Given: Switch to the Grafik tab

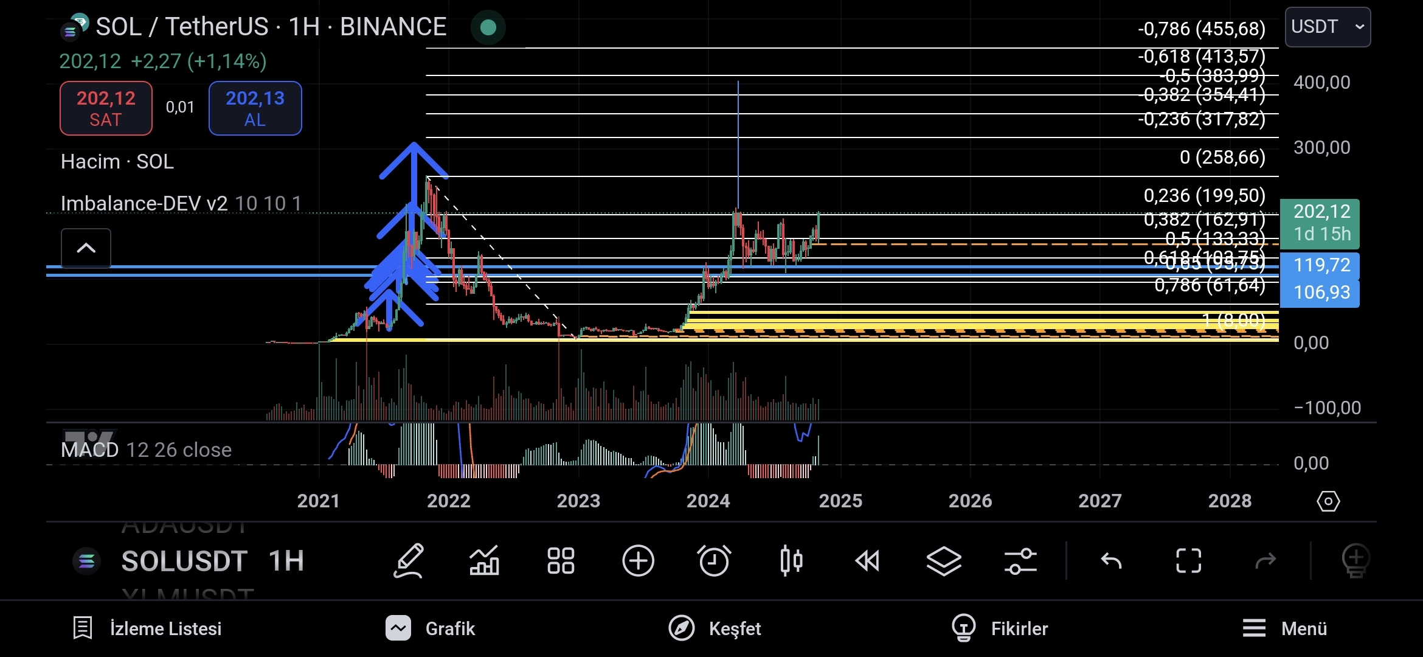Looking at the screenshot, I should (x=431, y=628).
